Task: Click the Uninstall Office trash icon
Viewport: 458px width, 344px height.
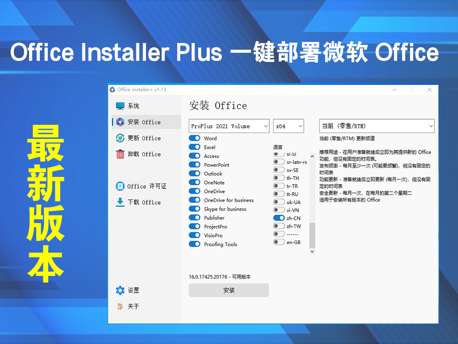Action: [x=120, y=154]
